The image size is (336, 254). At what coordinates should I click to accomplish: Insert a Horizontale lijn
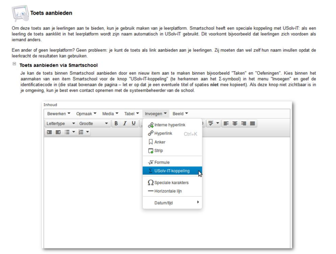172,191
